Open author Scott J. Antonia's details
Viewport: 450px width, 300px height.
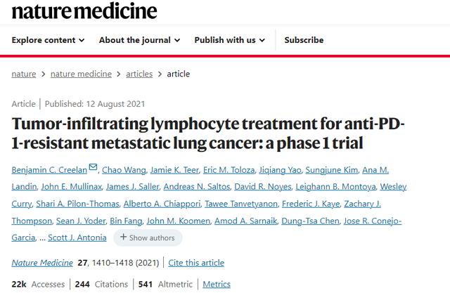click(77, 237)
